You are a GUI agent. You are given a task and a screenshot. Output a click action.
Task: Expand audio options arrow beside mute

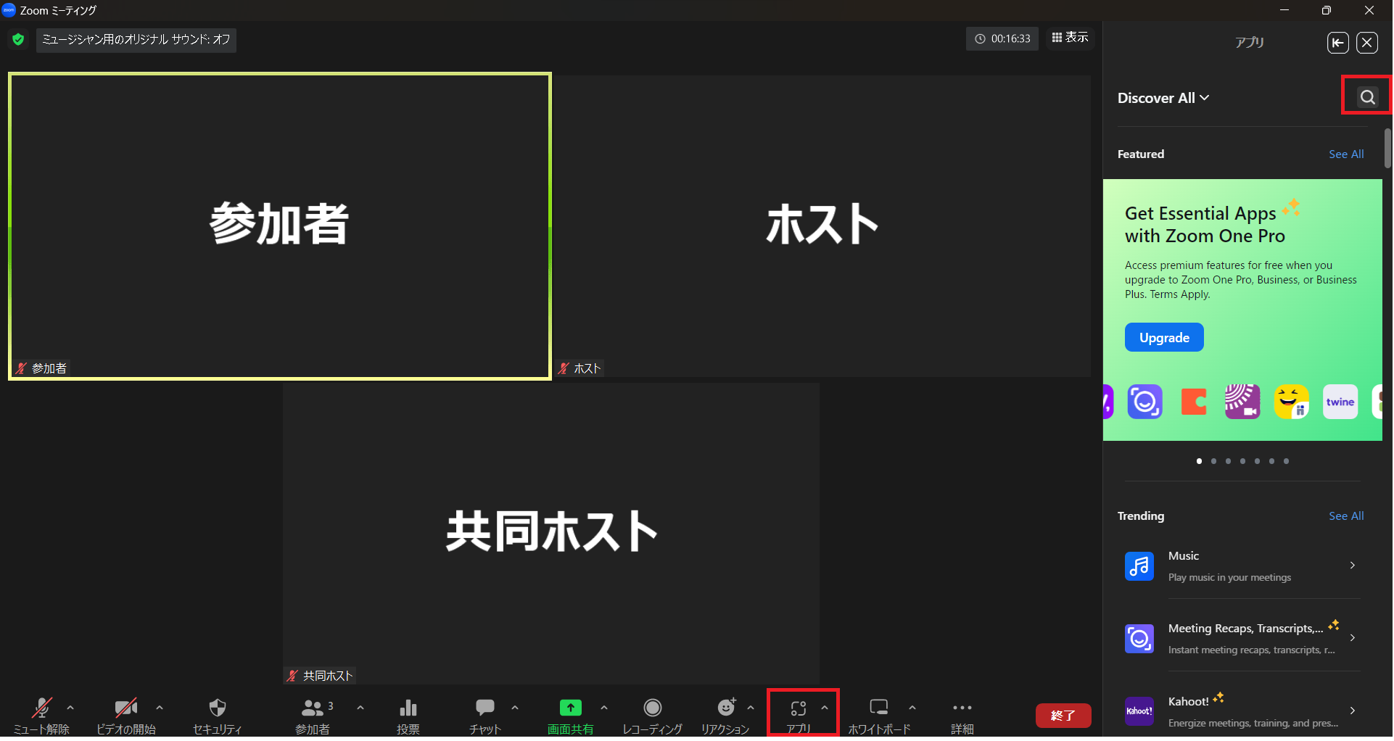coord(70,708)
